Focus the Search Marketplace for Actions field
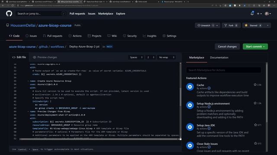The height and width of the screenshot is (155, 277). coord(224,70)
